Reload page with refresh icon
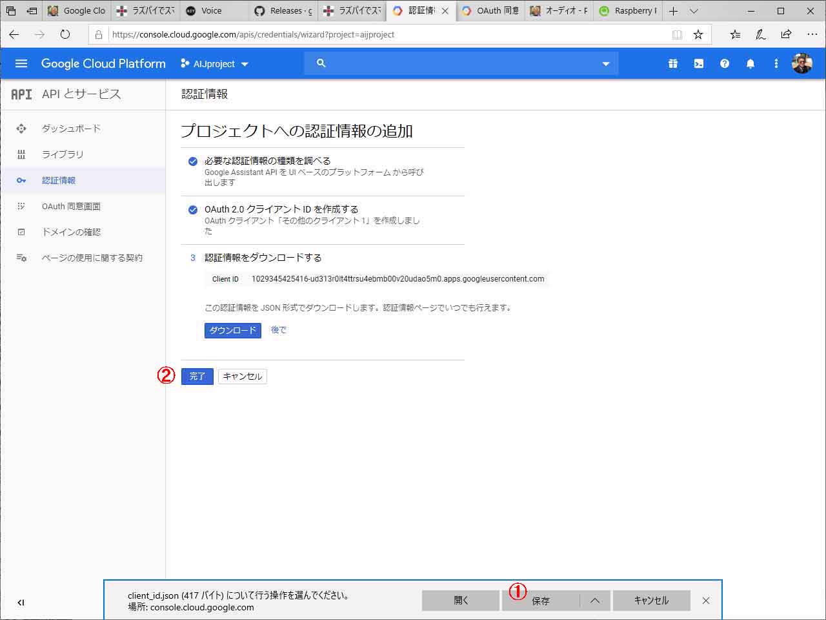The height and width of the screenshot is (620, 826). point(65,34)
